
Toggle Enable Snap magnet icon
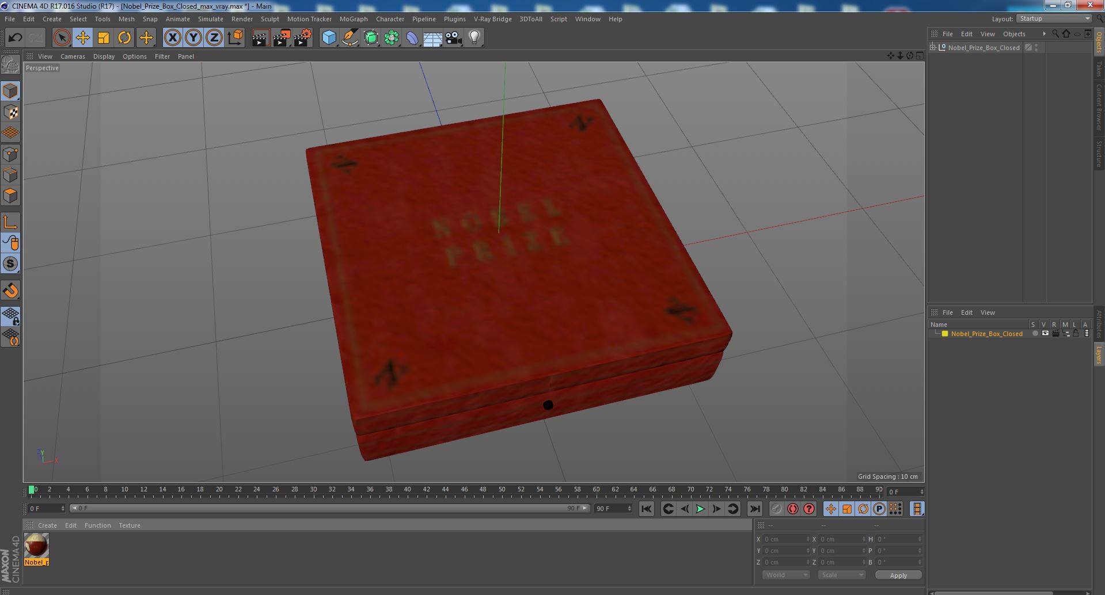pyautogui.click(x=10, y=291)
